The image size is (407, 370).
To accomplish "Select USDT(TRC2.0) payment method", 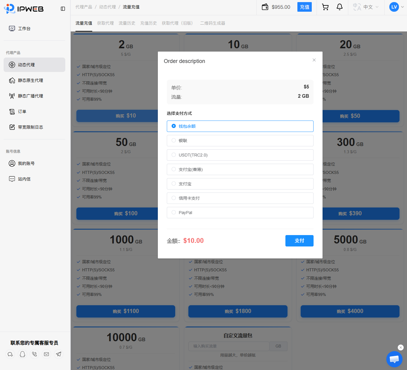I will [x=240, y=155].
